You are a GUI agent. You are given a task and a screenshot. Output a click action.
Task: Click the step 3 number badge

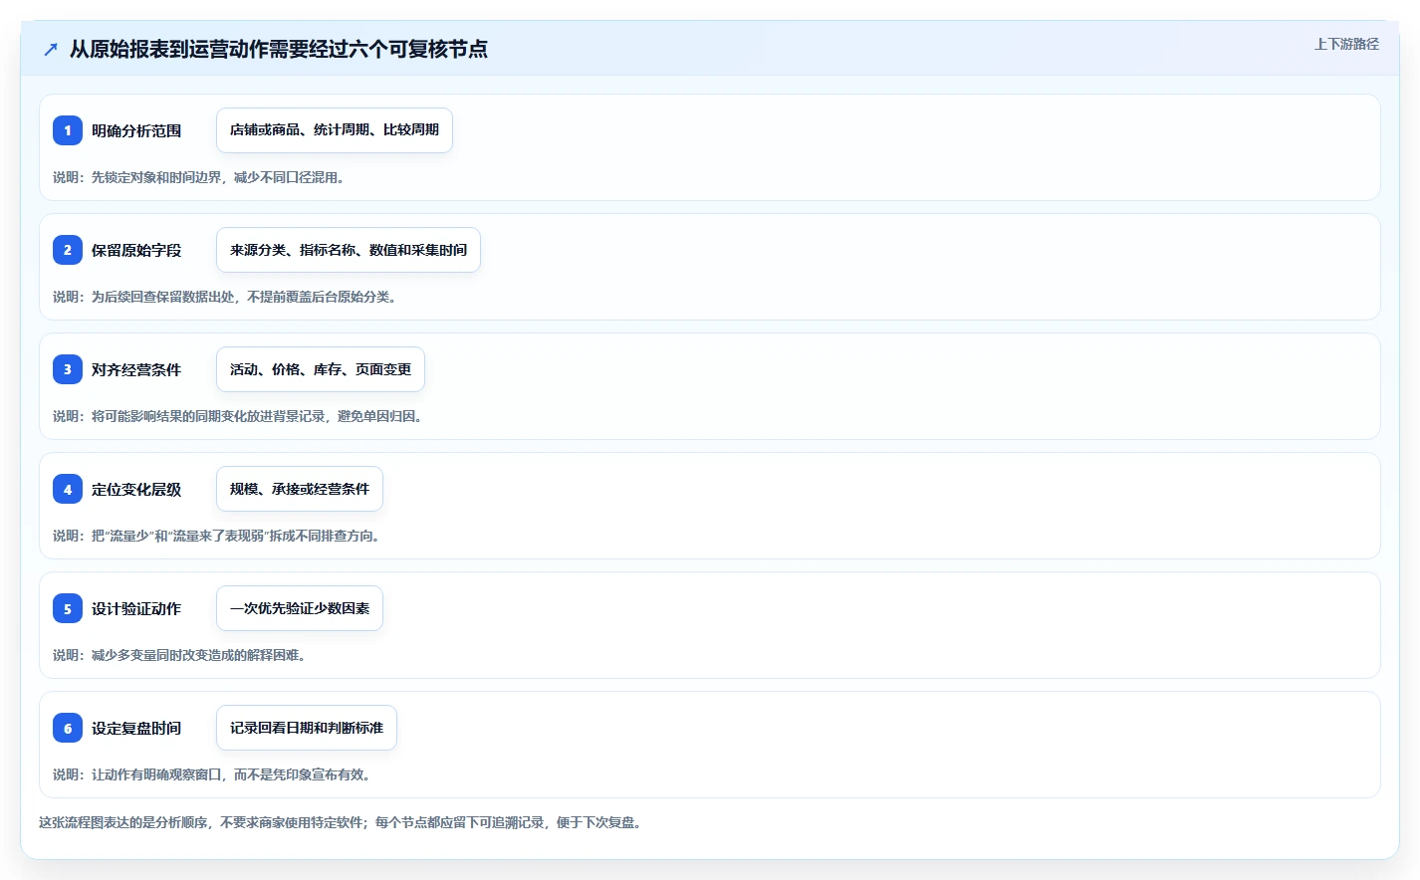[x=68, y=369]
